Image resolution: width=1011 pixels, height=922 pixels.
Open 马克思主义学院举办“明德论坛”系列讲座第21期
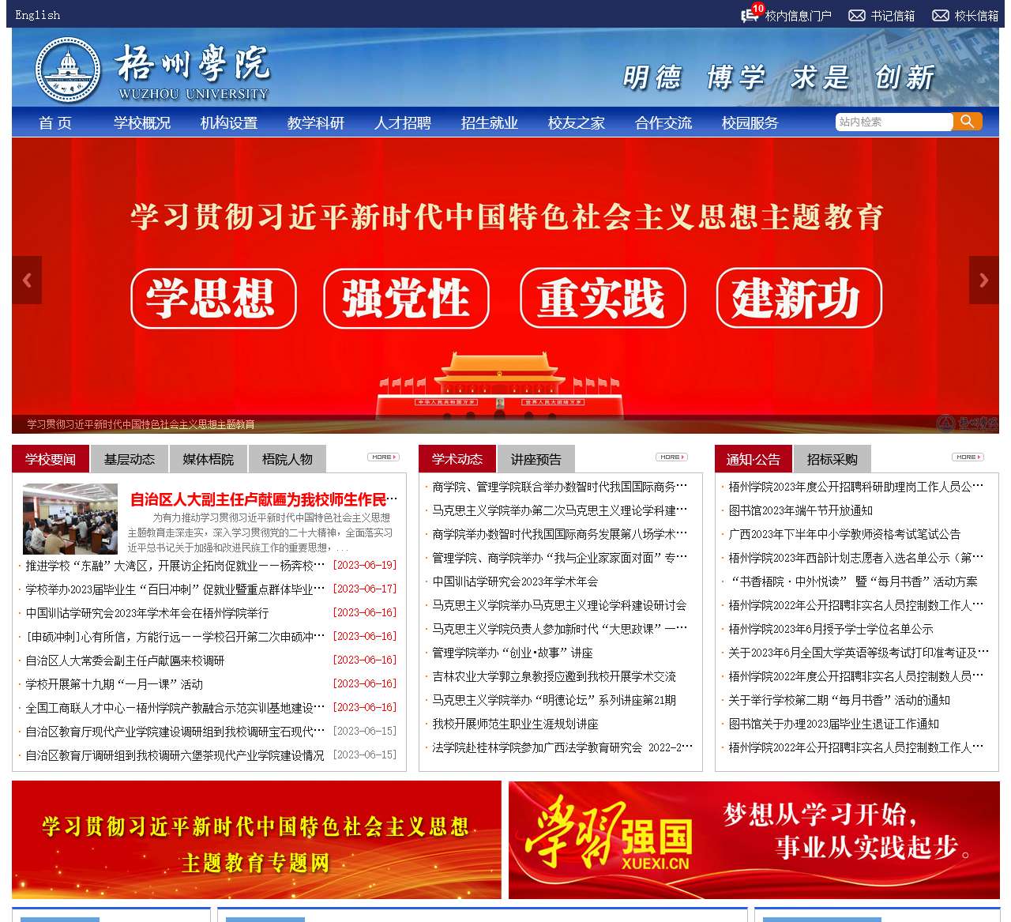coord(554,700)
